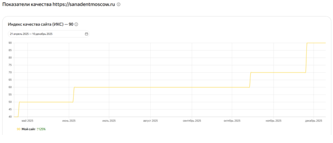
Task: Click the 40 value on the Y axis
Action: 10,117
